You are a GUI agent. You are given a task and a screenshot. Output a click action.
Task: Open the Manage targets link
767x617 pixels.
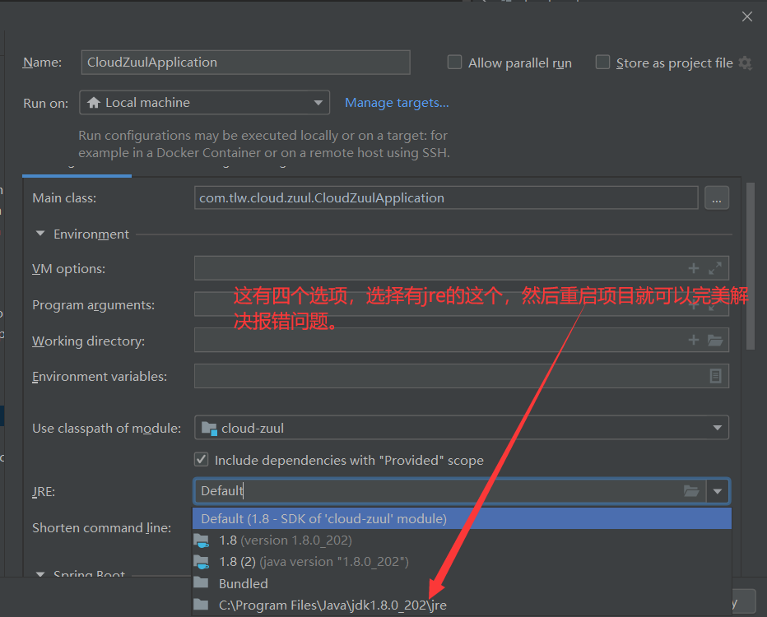click(397, 103)
